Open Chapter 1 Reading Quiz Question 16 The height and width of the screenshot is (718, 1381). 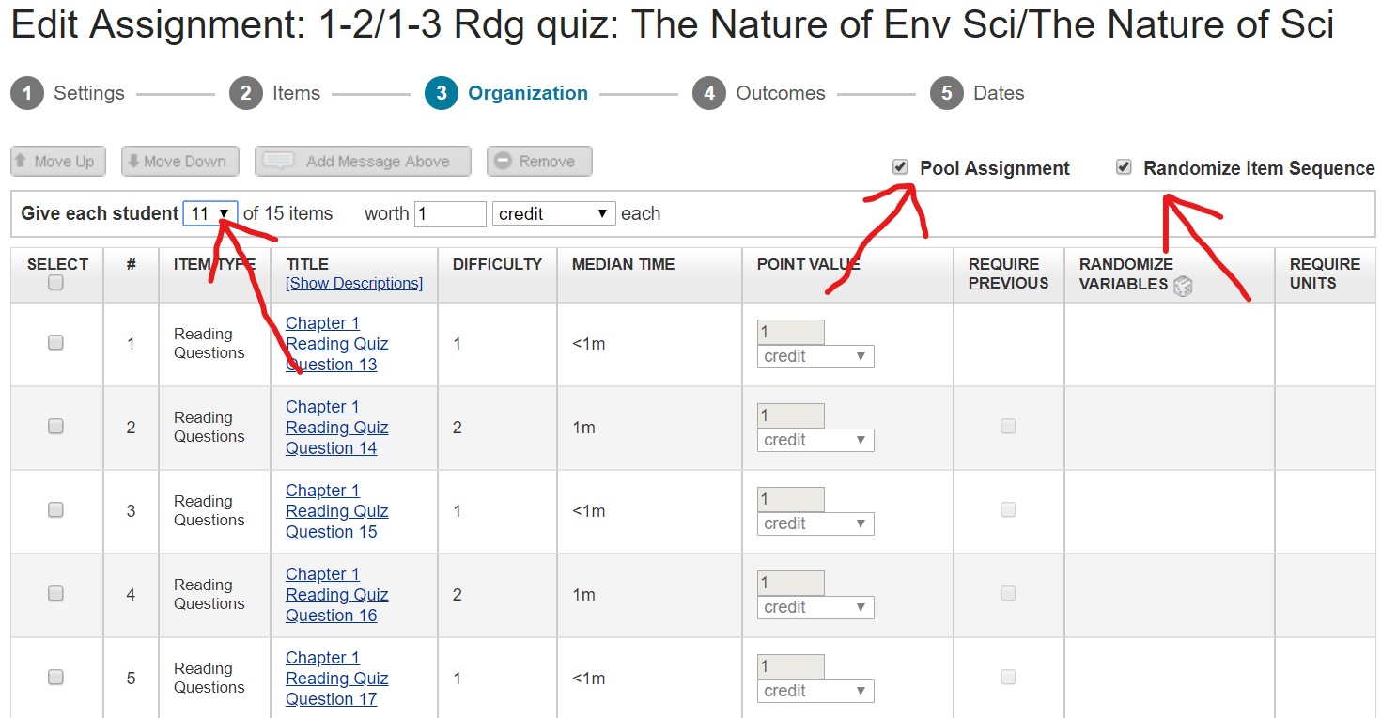(336, 595)
